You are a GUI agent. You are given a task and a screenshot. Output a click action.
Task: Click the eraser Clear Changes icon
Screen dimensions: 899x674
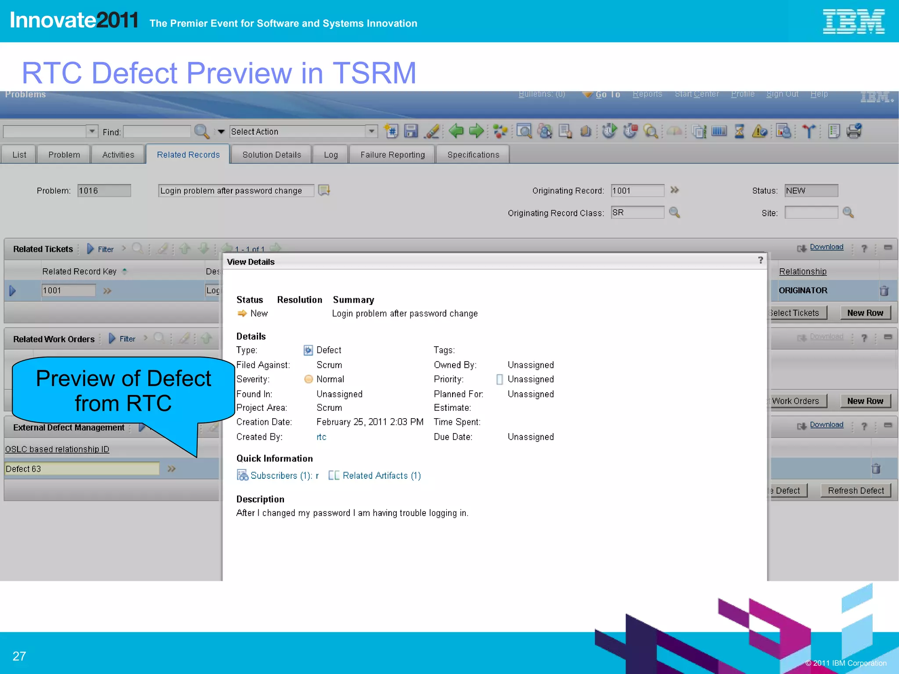432,131
